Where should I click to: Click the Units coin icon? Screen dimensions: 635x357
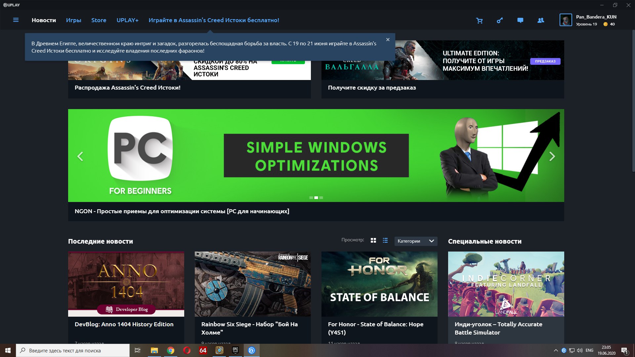coord(605,24)
